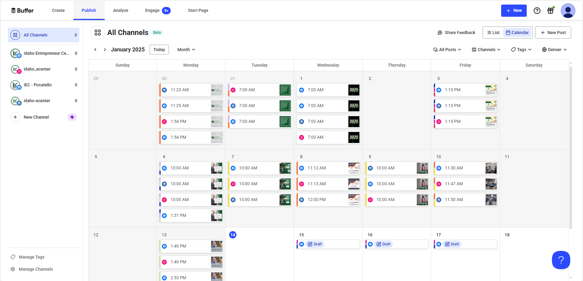This screenshot has width=583, height=281.
Task: Click the lightning bolt upgrade icon
Action: 72,117
